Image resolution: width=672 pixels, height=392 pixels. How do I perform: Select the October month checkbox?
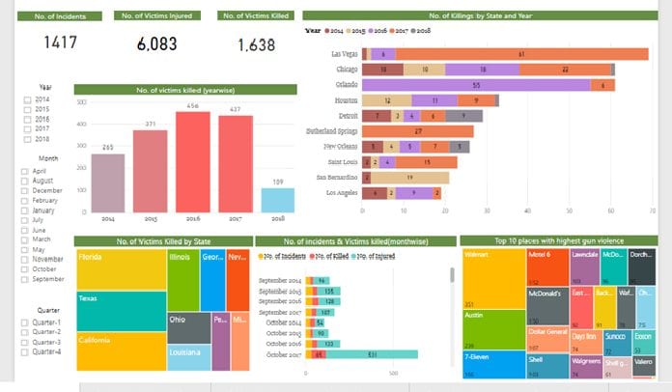24,269
